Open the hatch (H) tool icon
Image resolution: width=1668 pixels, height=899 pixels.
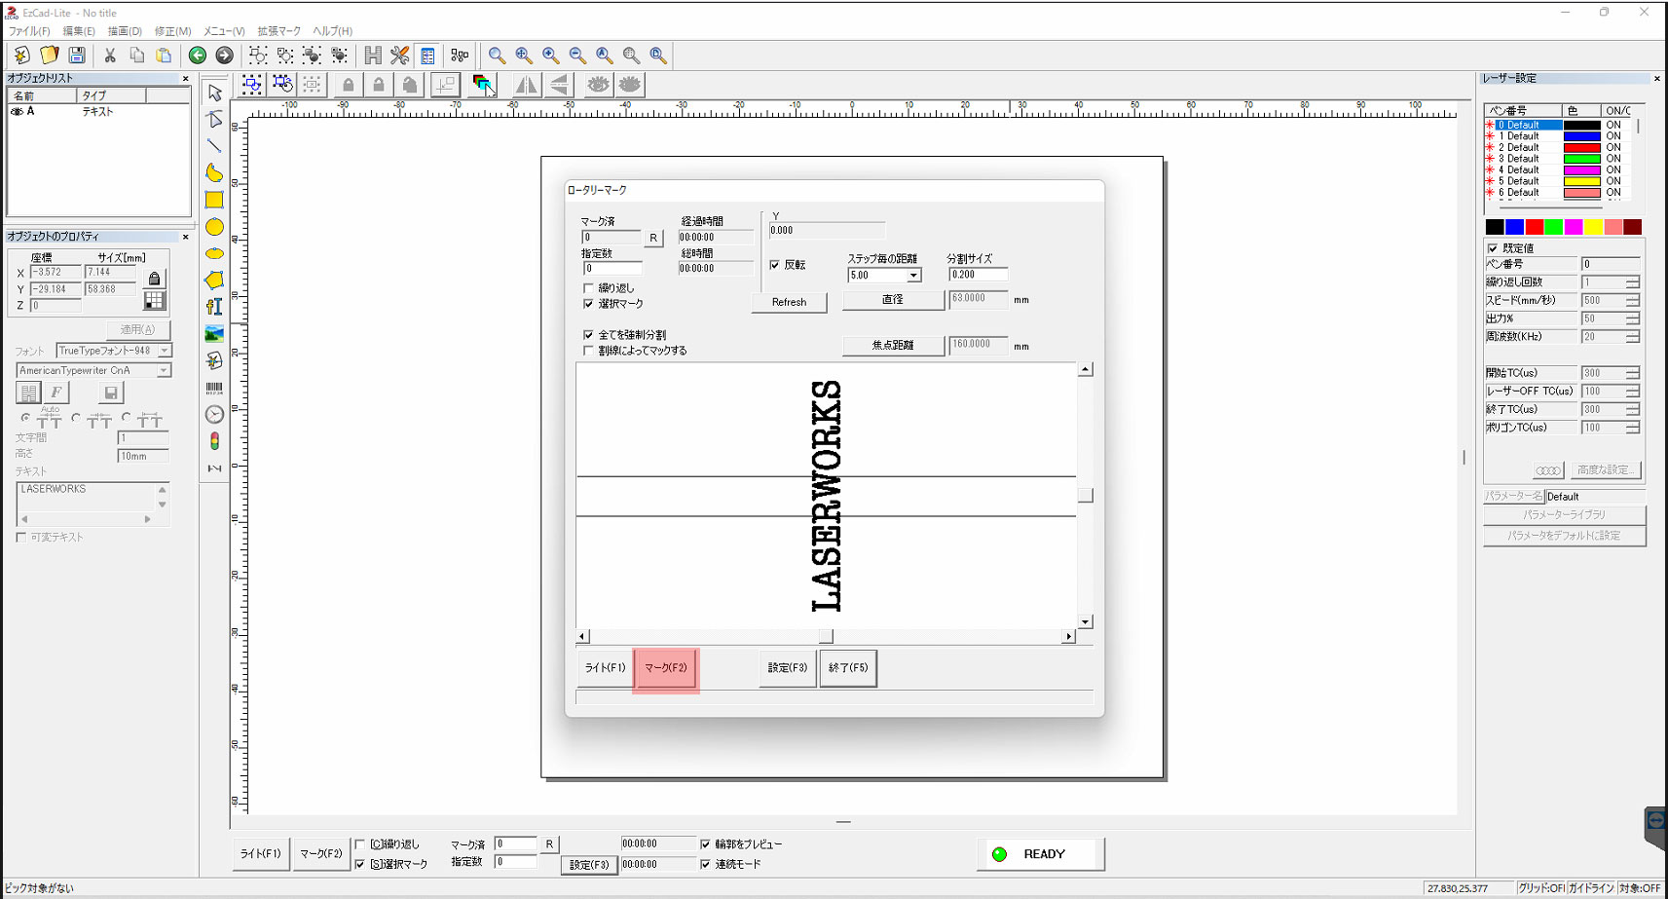point(373,56)
